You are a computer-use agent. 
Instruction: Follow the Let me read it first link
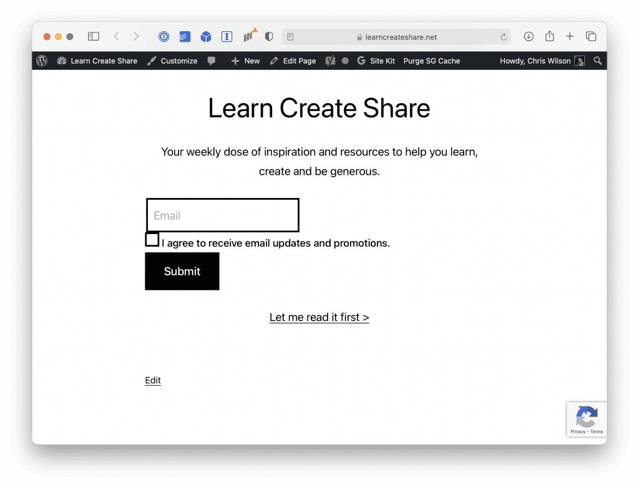point(319,317)
